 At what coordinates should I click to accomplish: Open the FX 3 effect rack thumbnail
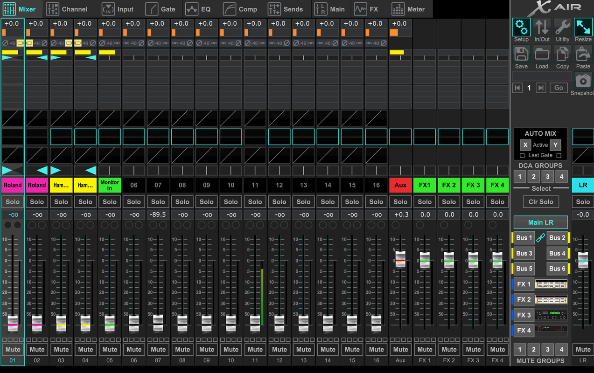551,315
